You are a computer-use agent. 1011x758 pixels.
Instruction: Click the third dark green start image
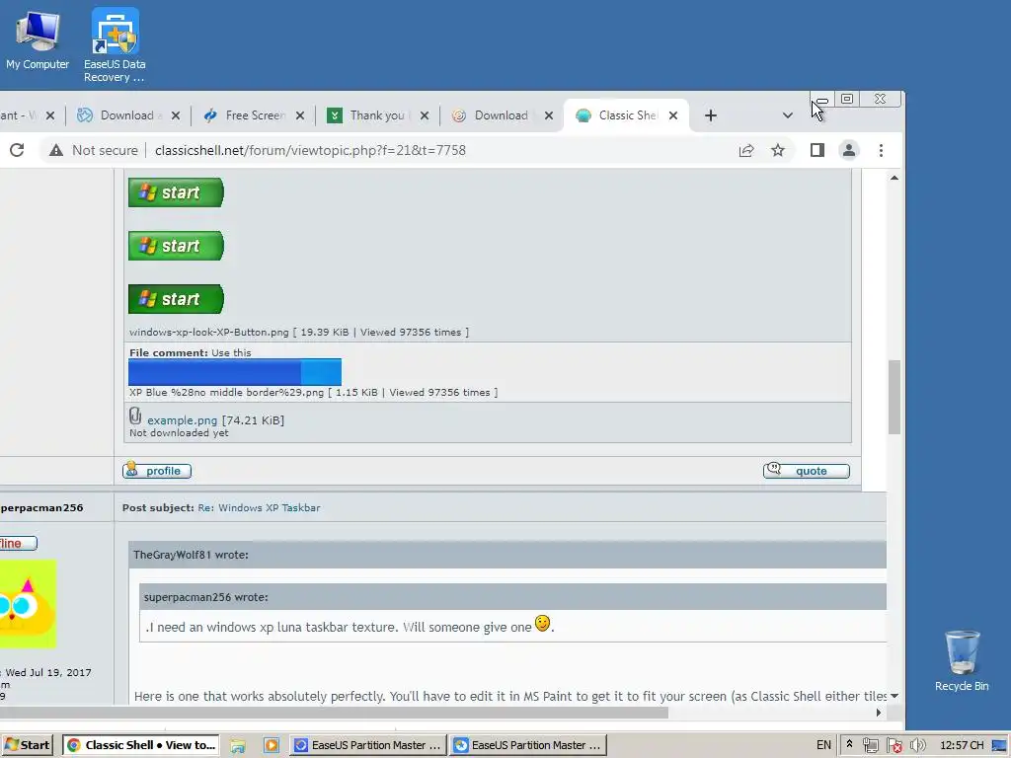tap(176, 299)
